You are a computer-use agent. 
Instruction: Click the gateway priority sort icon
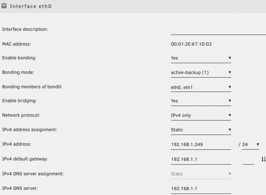coord(263,159)
